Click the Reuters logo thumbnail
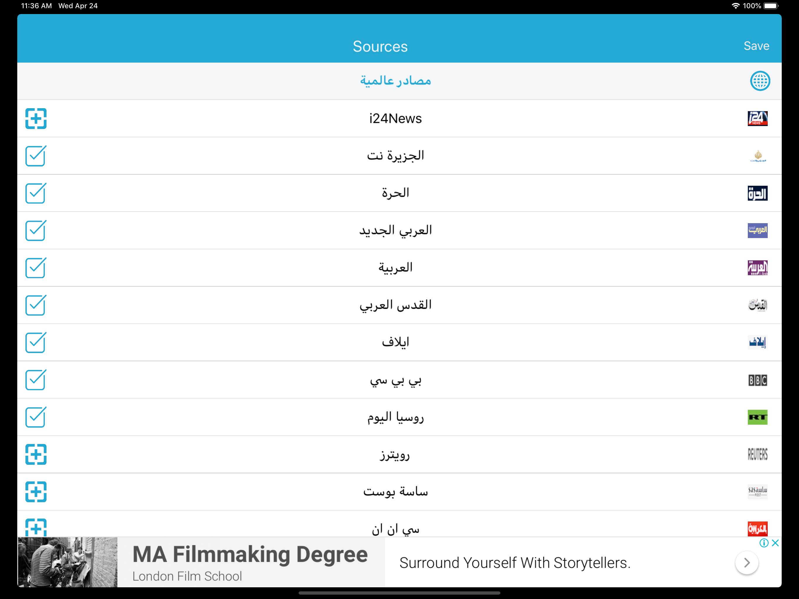The image size is (799, 599). (757, 455)
